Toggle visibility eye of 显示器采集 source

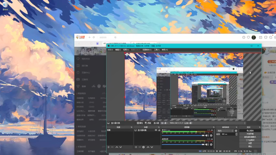point(156,130)
